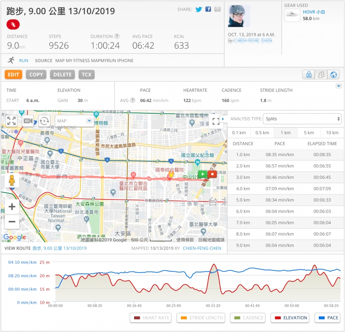This screenshot has height=332, width=345.
Task: Set privacy to public with globe icon
Action: (333, 75)
